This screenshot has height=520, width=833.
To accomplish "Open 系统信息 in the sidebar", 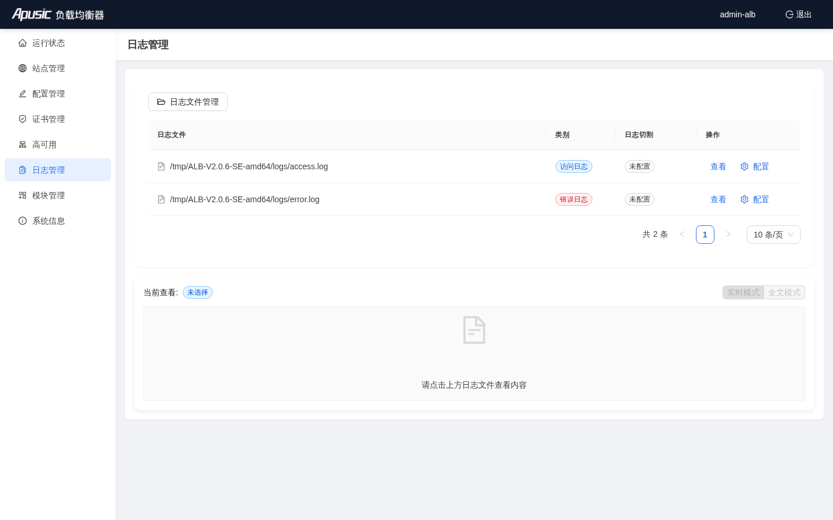I will (58, 221).
